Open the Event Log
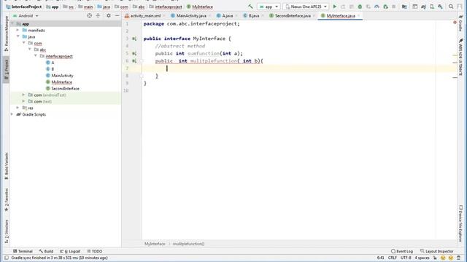 [402, 251]
